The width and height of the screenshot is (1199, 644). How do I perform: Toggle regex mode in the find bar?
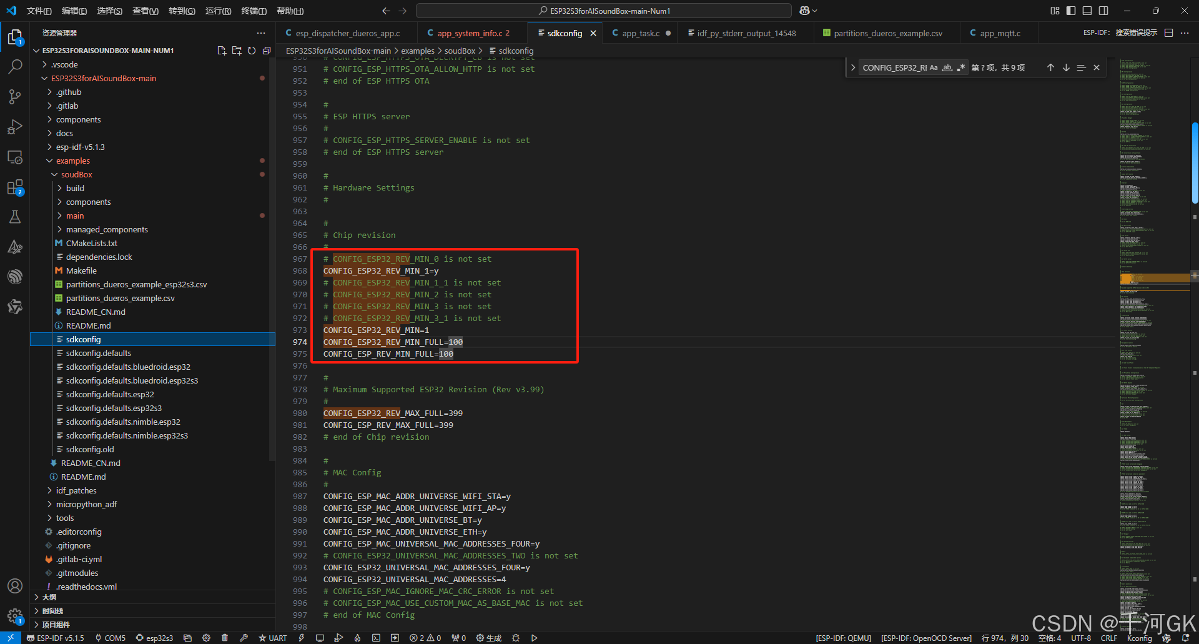tap(962, 67)
